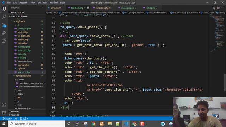Open the Extensions view

coord(4,41)
